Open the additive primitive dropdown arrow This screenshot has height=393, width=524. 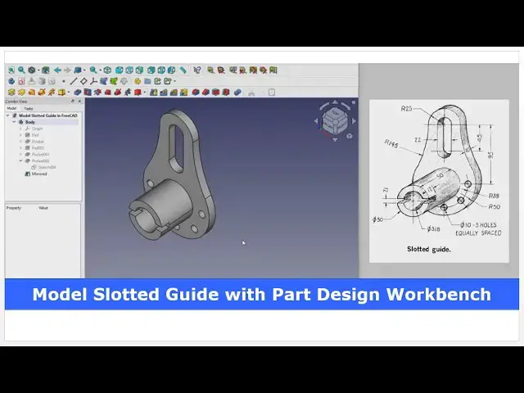[x=69, y=93]
